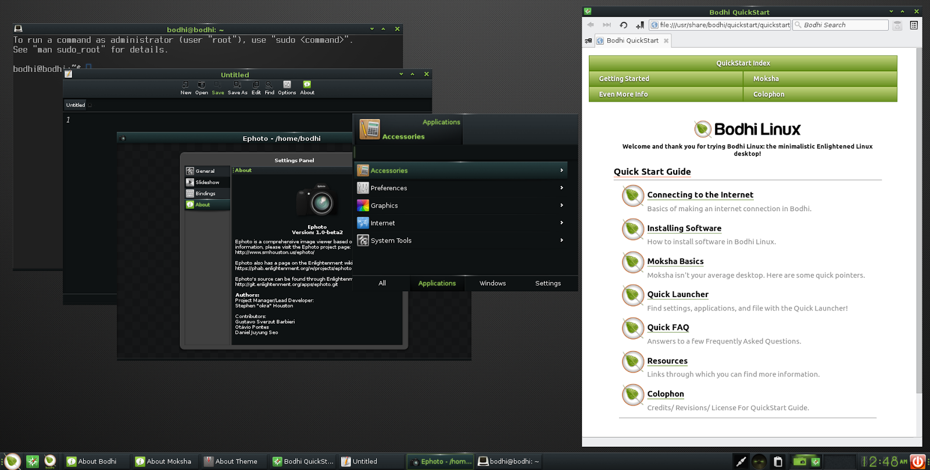930x470 pixels.
Task: Click the new tab icon beside the tab bar
Action: click(x=588, y=41)
